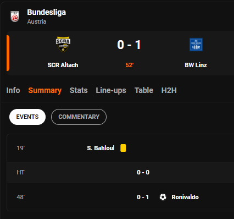Click the live 0 - 1 score
The image size is (234, 219).
(129, 45)
